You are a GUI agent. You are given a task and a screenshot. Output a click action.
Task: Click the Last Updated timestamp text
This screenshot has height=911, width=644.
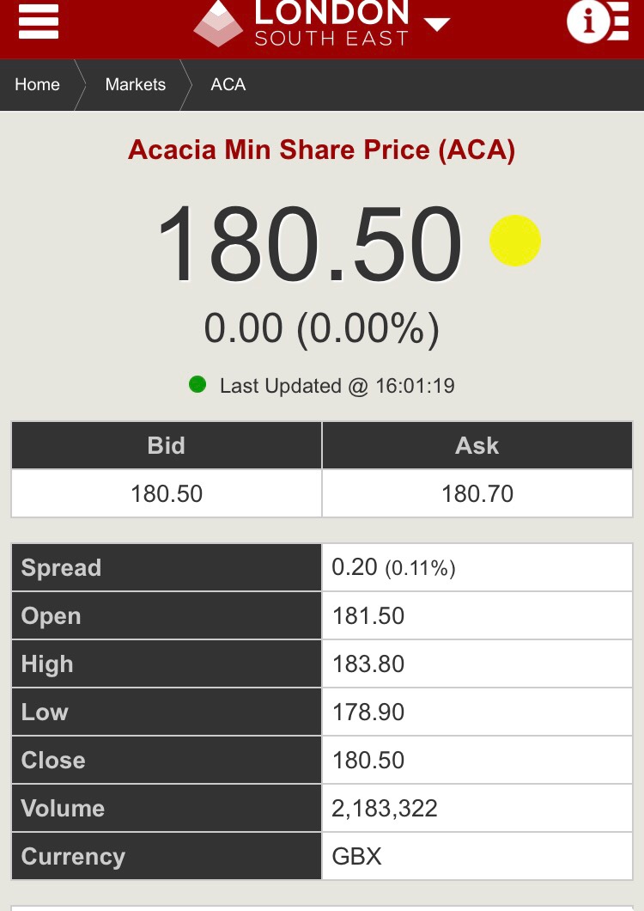(x=337, y=386)
